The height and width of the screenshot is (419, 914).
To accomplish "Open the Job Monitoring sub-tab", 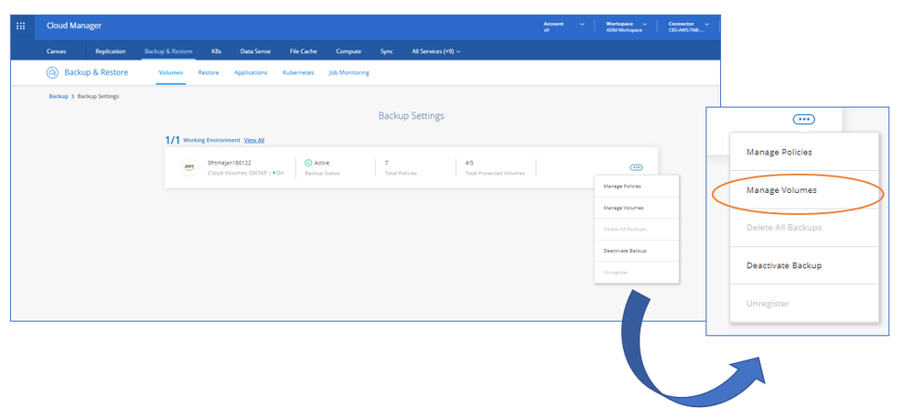I will point(349,72).
